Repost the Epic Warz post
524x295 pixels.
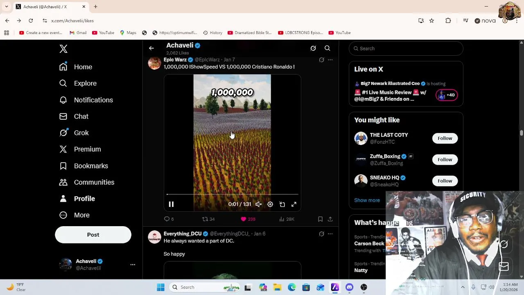point(208,219)
